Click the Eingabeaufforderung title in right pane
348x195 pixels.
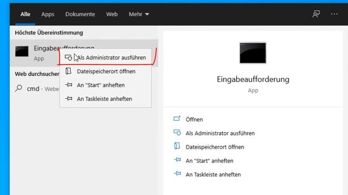(253, 80)
